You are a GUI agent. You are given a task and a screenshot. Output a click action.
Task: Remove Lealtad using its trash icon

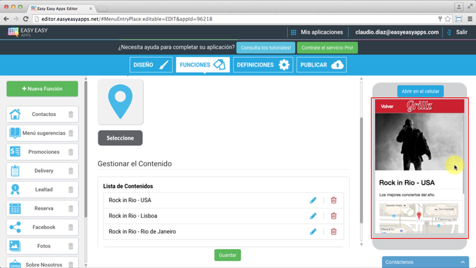pyautogui.click(x=70, y=190)
